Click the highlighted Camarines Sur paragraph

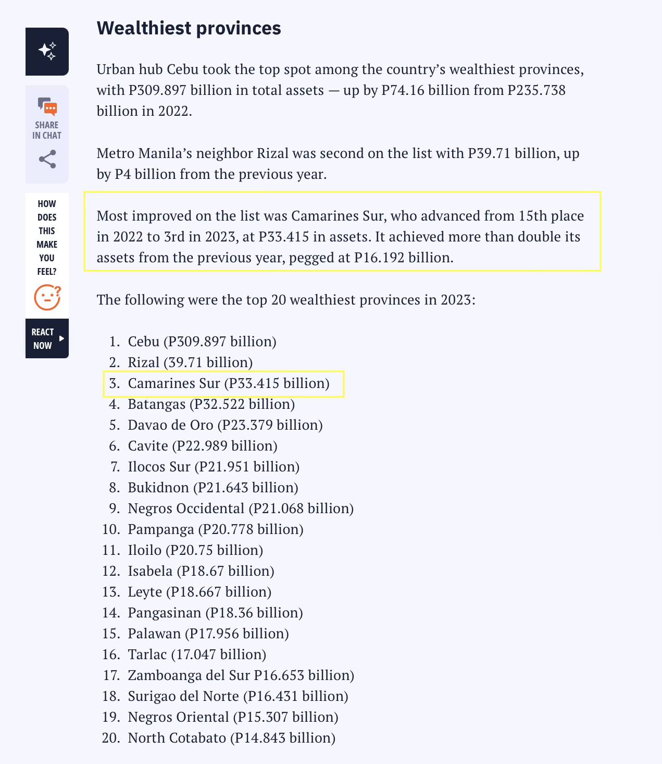tap(342, 232)
